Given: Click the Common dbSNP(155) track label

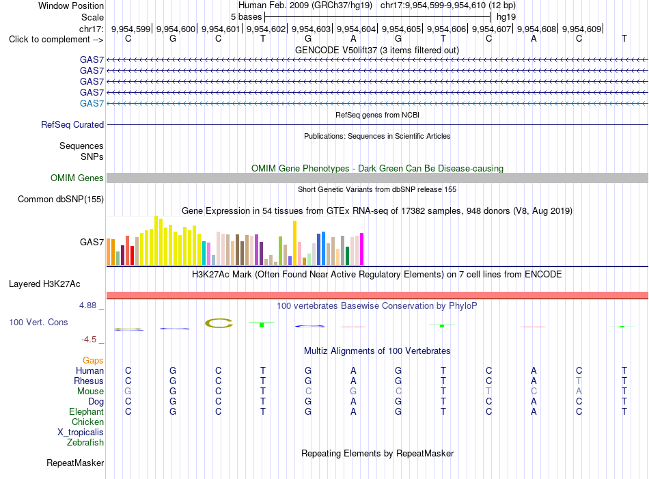Looking at the screenshot, I should pos(60,199).
